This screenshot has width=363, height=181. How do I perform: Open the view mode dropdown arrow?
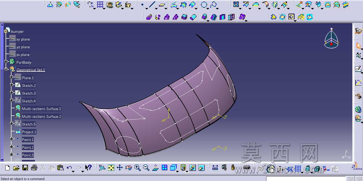point(187,171)
